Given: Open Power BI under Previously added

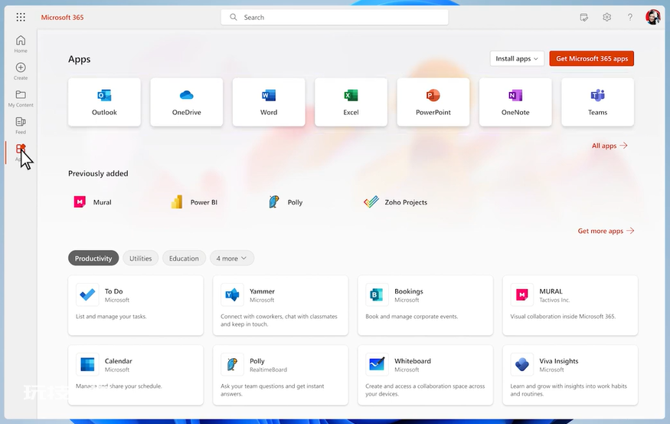Looking at the screenshot, I should point(194,202).
